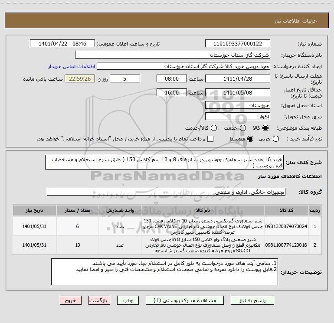Click the تعداد / مقدار column header
The width and height of the screenshot is (334, 323).
click(x=77, y=210)
